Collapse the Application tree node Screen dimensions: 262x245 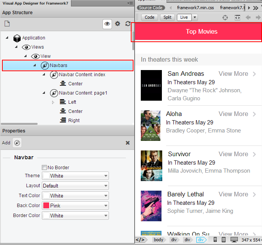7,38
